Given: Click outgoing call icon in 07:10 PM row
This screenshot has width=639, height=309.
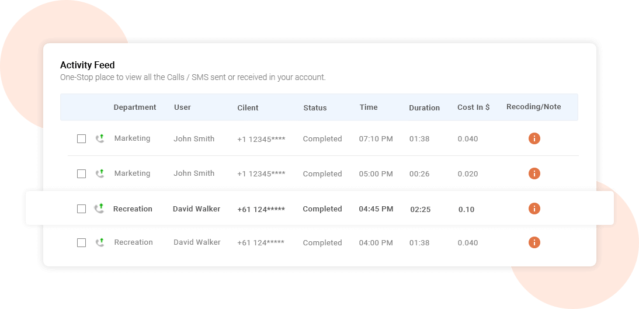Looking at the screenshot, I should pos(100,138).
